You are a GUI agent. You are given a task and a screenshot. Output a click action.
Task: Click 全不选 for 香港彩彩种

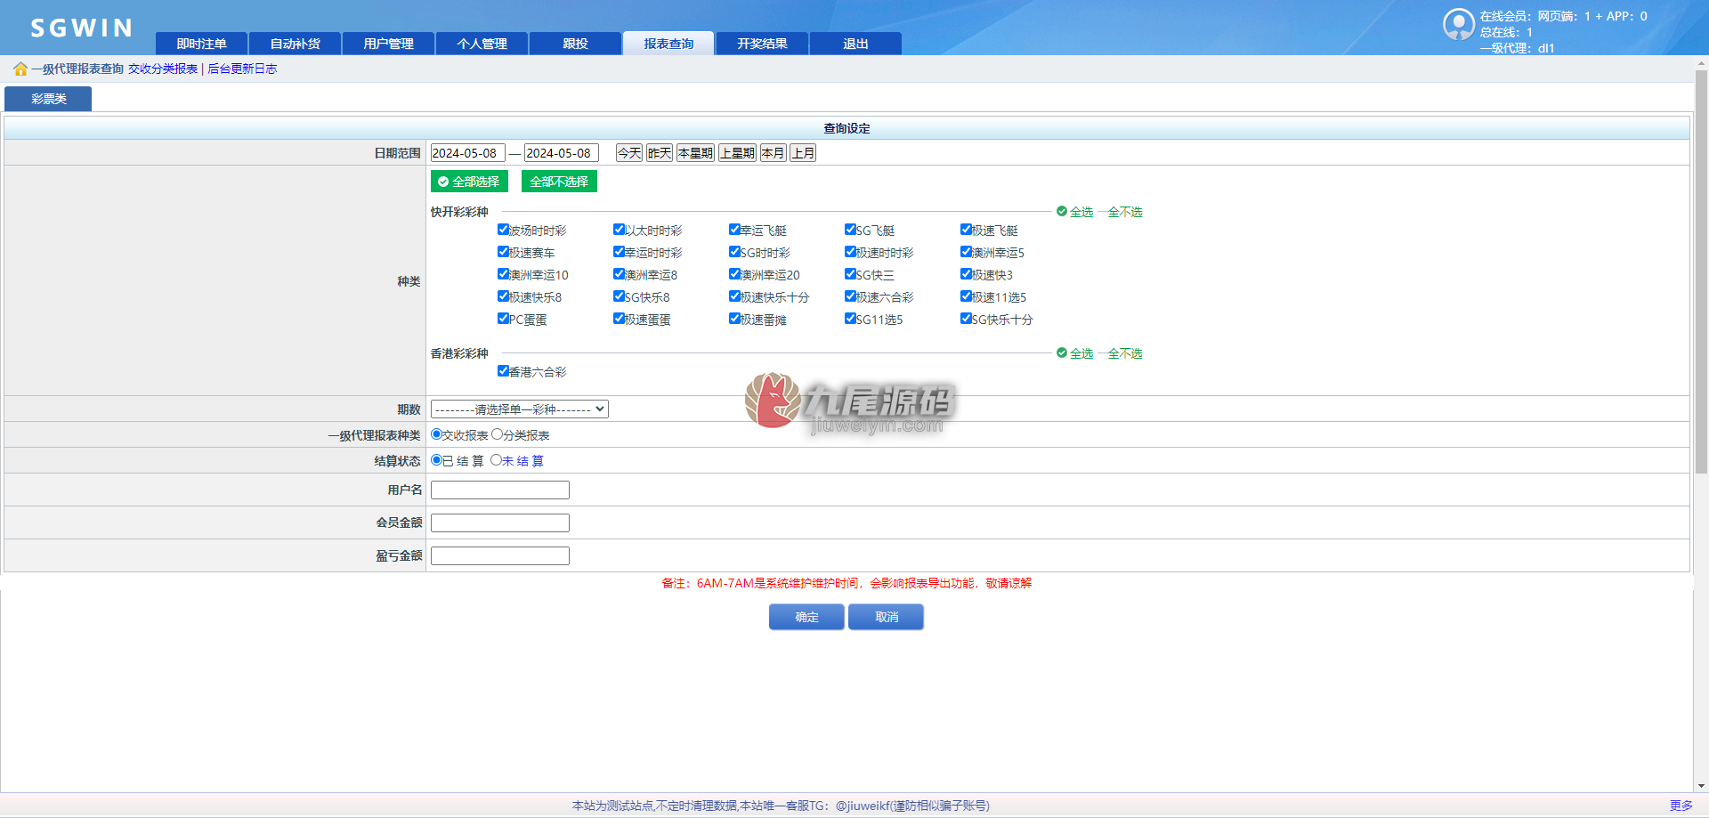click(1125, 353)
